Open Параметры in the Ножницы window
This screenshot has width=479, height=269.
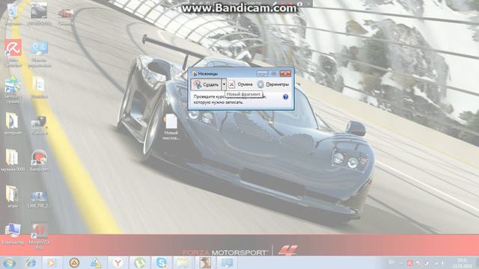point(272,84)
